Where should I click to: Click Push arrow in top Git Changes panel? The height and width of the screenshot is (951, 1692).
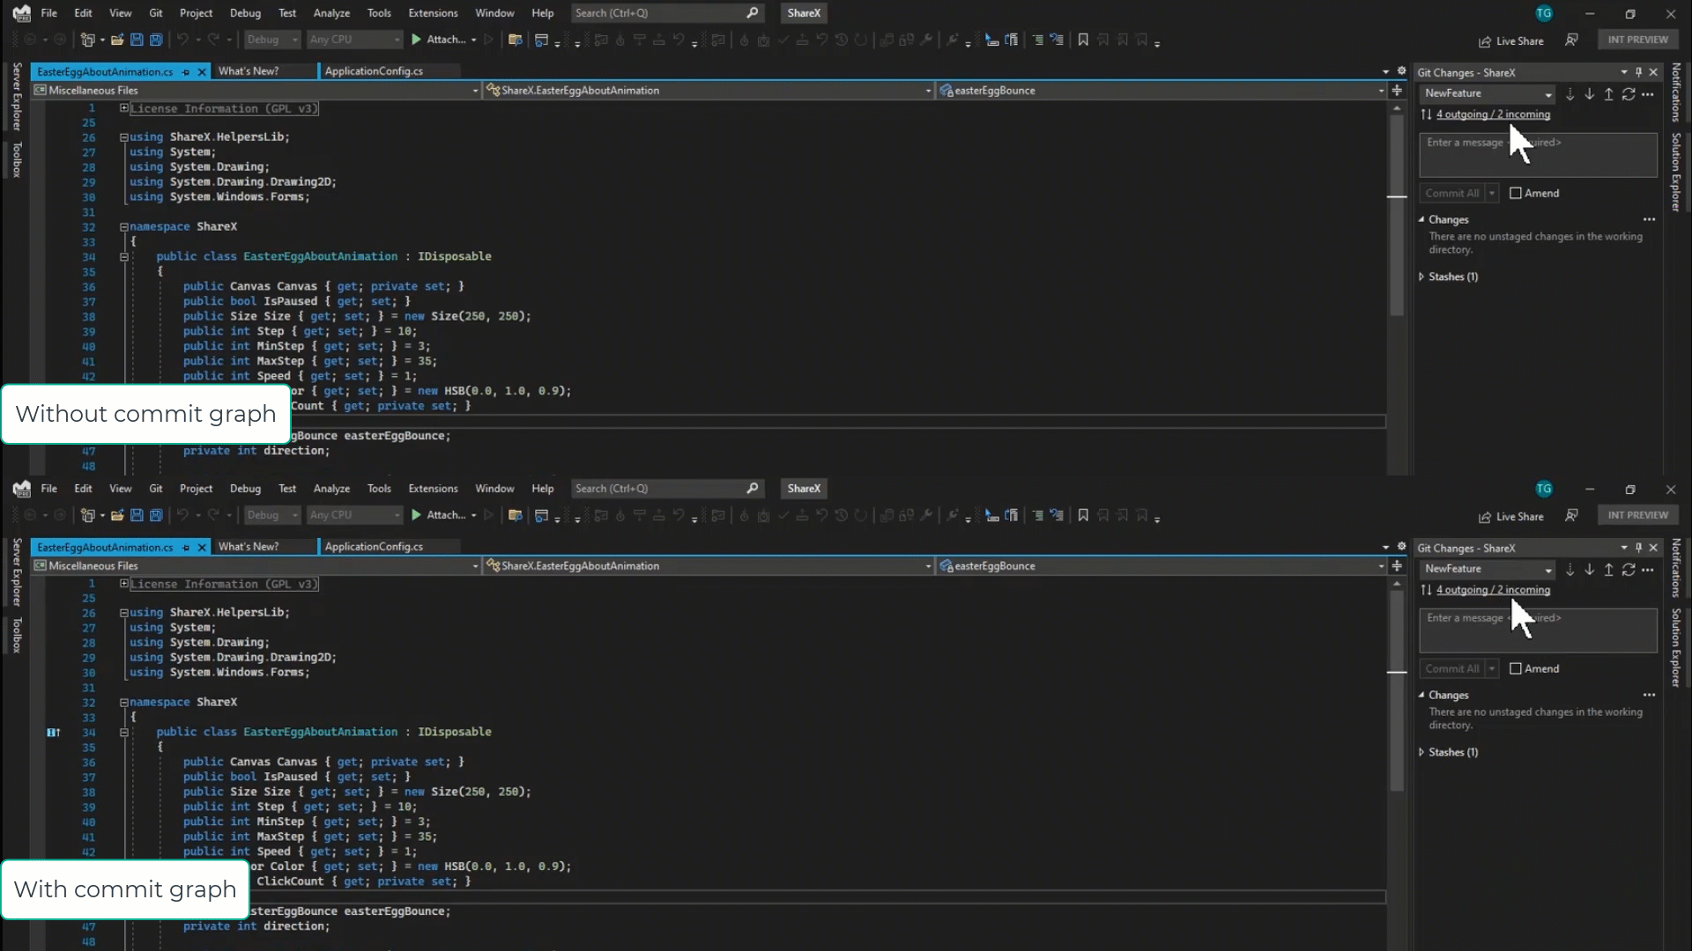point(1608,94)
